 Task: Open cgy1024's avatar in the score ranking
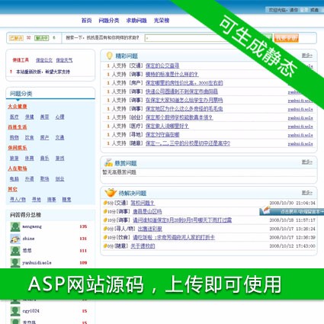[15, 311]
